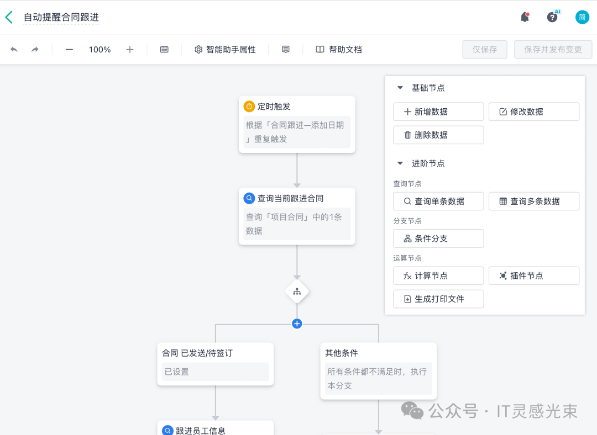The image size is (597, 435).
Task: Zoom out with the minus icon
Action: coord(69,50)
